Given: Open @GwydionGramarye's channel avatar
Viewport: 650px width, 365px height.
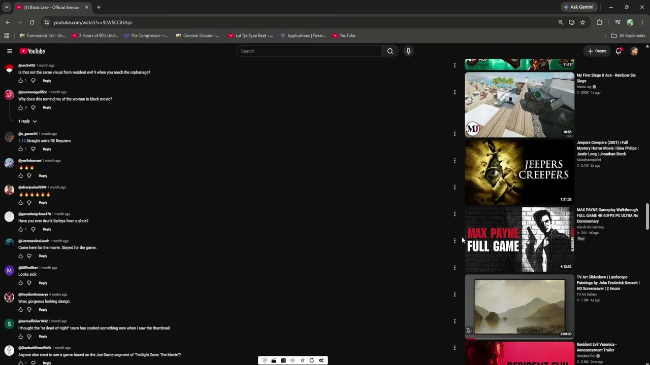Looking at the screenshot, I should pos(9,297).
